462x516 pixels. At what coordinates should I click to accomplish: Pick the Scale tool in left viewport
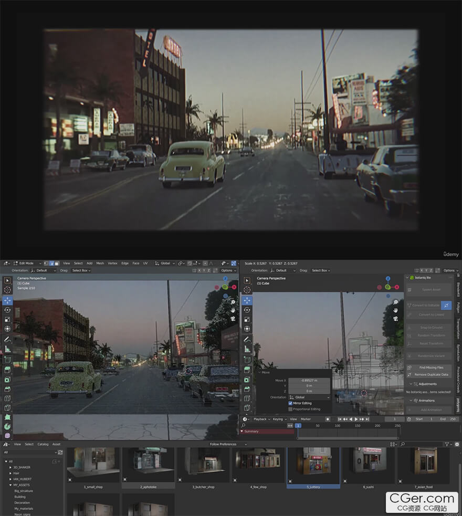pyautogui.click(x=7, y=320)
